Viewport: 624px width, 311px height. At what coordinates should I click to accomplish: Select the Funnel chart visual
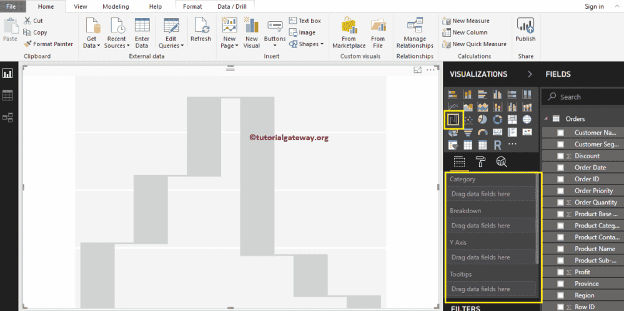[468, 132]
